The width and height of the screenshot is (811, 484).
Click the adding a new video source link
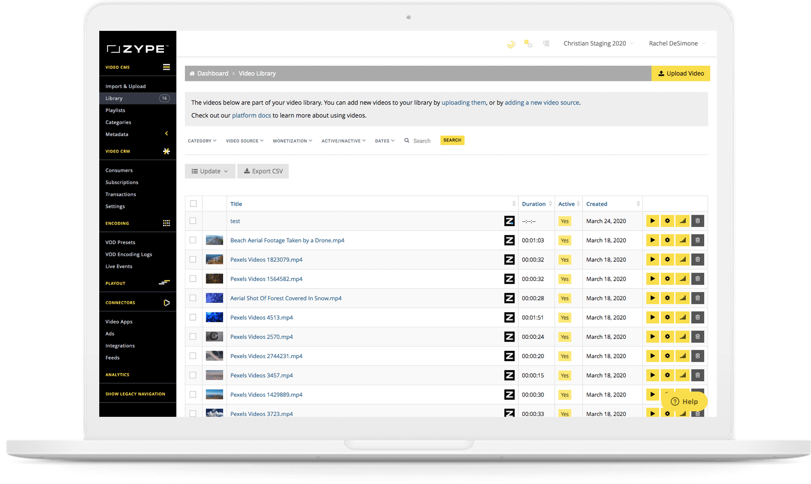(542, 102)
